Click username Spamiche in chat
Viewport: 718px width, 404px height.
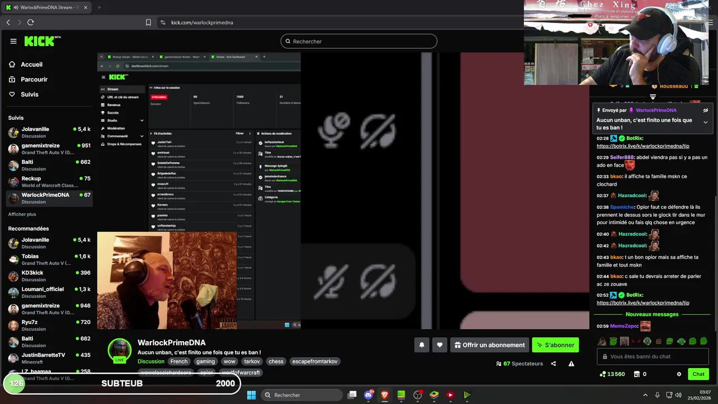tap(622, 207)
